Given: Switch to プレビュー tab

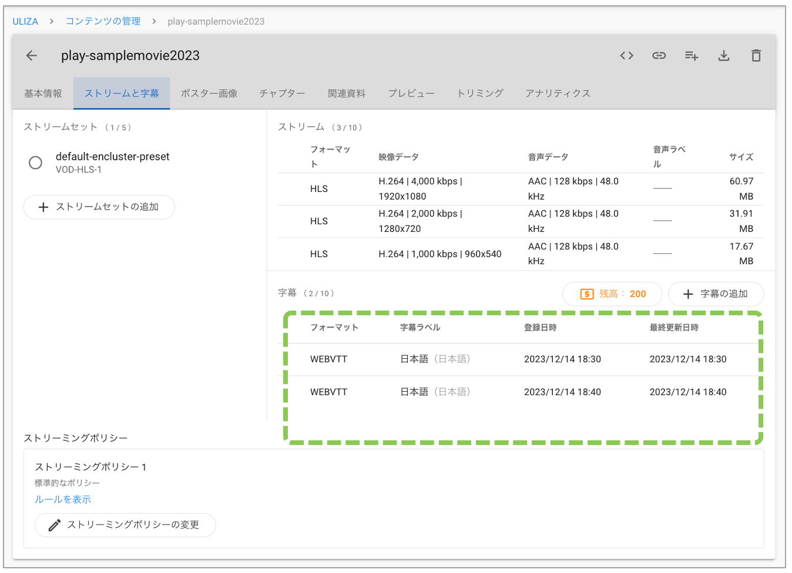Looking at the screenshot, I should pyautogui.click(x=411, y=93).
